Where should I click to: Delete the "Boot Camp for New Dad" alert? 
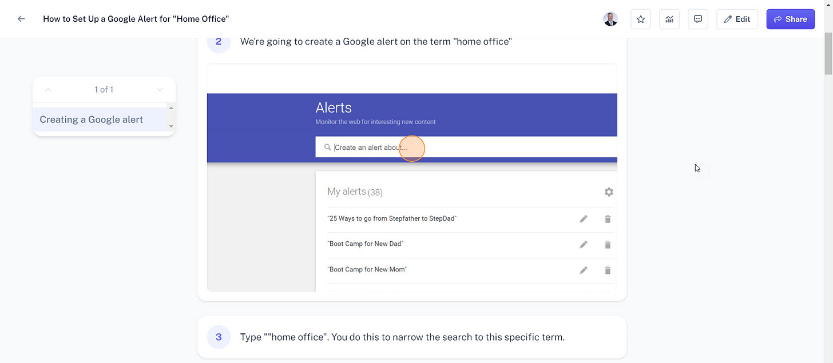[x=608, y=245]
